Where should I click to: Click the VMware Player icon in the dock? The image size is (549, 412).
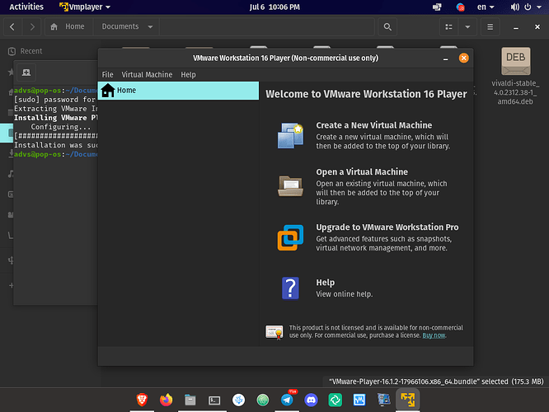coord(407,400)
